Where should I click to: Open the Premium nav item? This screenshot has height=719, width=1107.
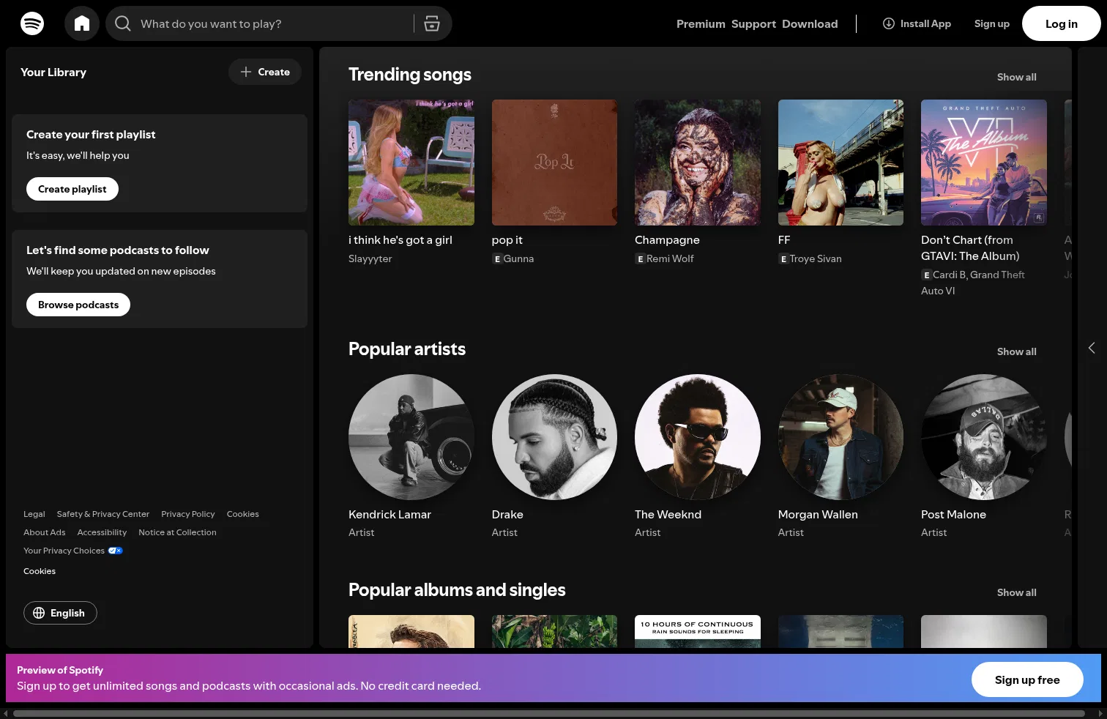pyautogui.click(x=701, y=23)
